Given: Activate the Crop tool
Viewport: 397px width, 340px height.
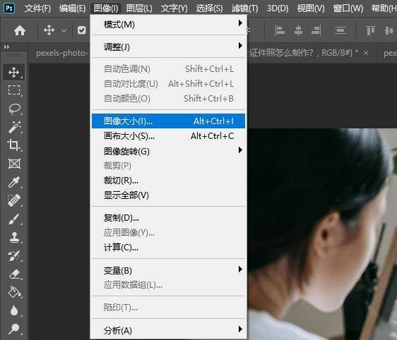Looking at the screenshot, I should pos(14,145).
